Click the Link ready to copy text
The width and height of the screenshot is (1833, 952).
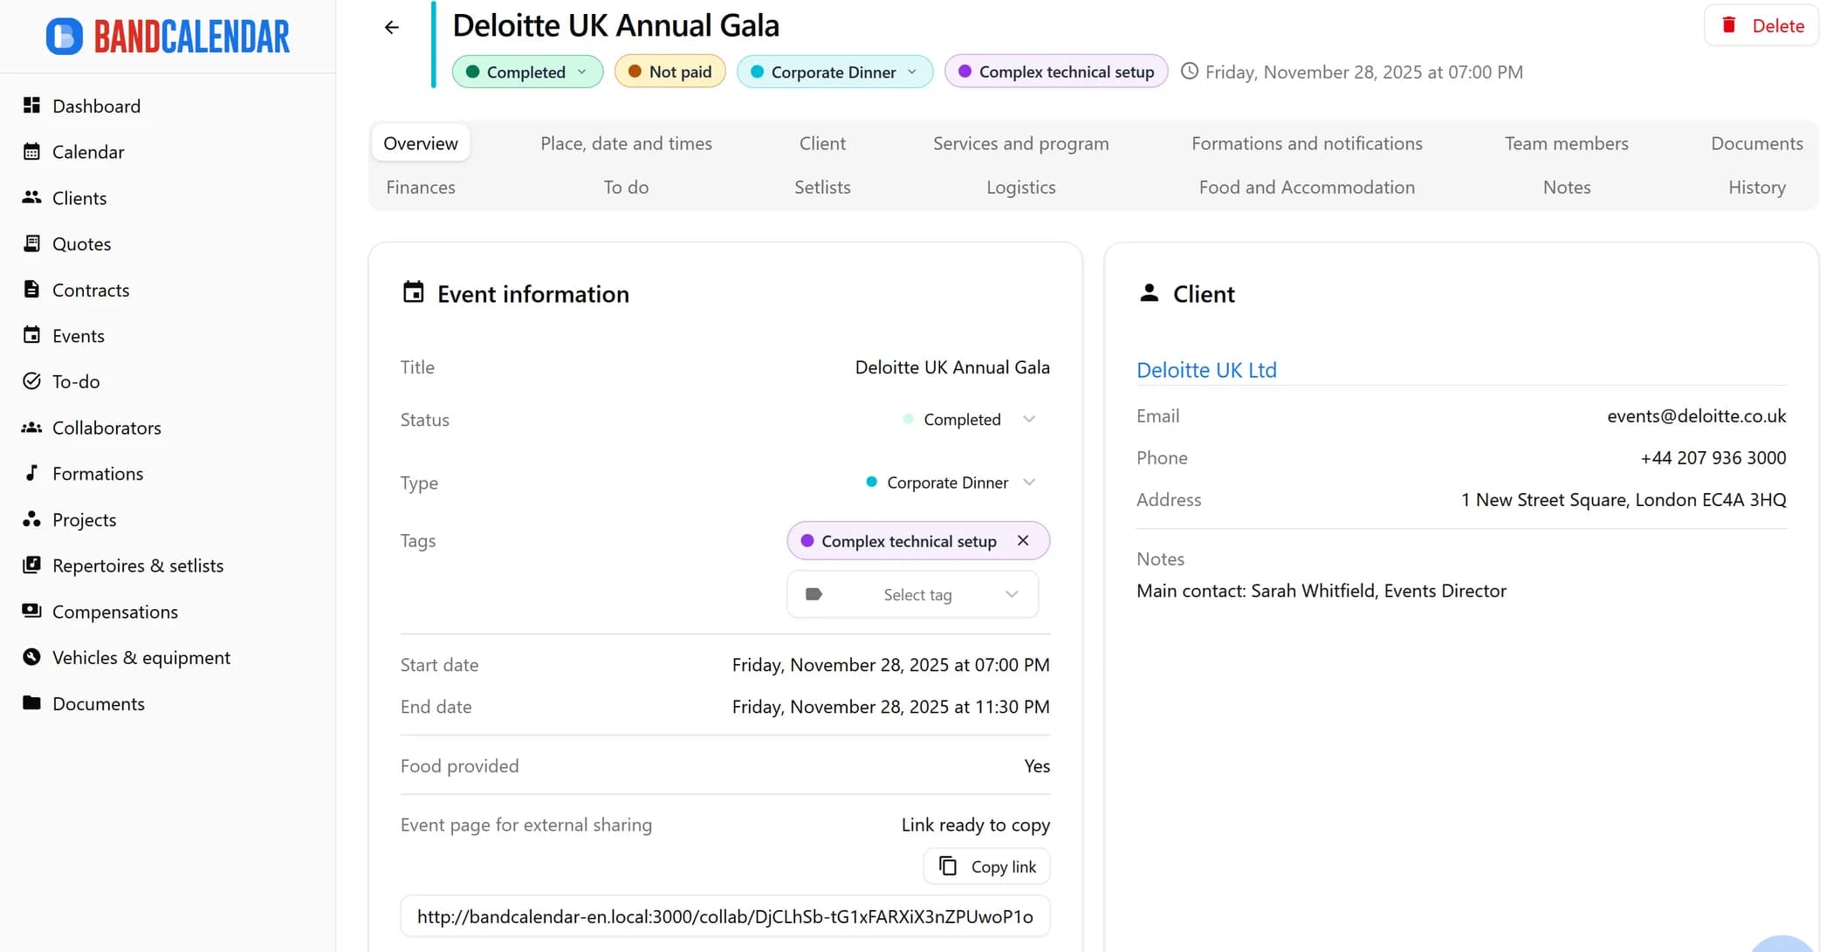tap(975, 825)
